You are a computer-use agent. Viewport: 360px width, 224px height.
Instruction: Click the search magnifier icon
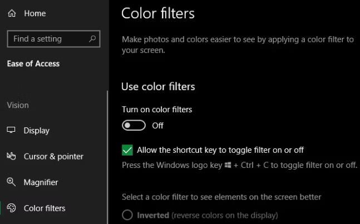pyautogui.click(x=92, y=39)
